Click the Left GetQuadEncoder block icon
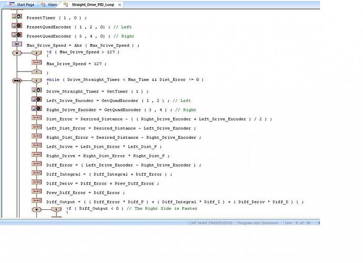 click(37, 99)
